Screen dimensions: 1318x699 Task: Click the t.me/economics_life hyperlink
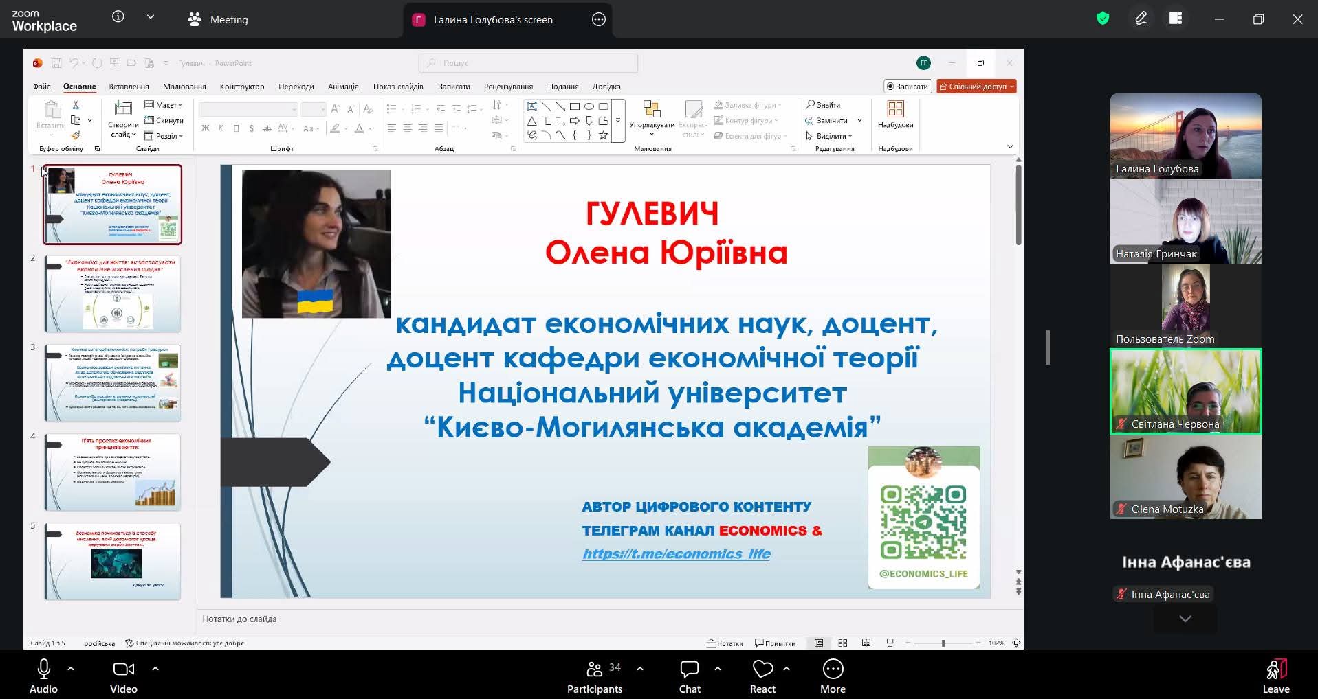pos(676,554)
